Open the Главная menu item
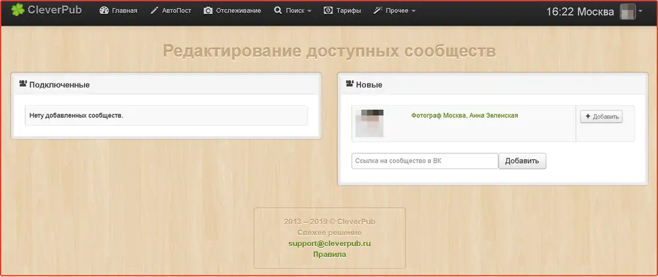 (x=118, y=11)
